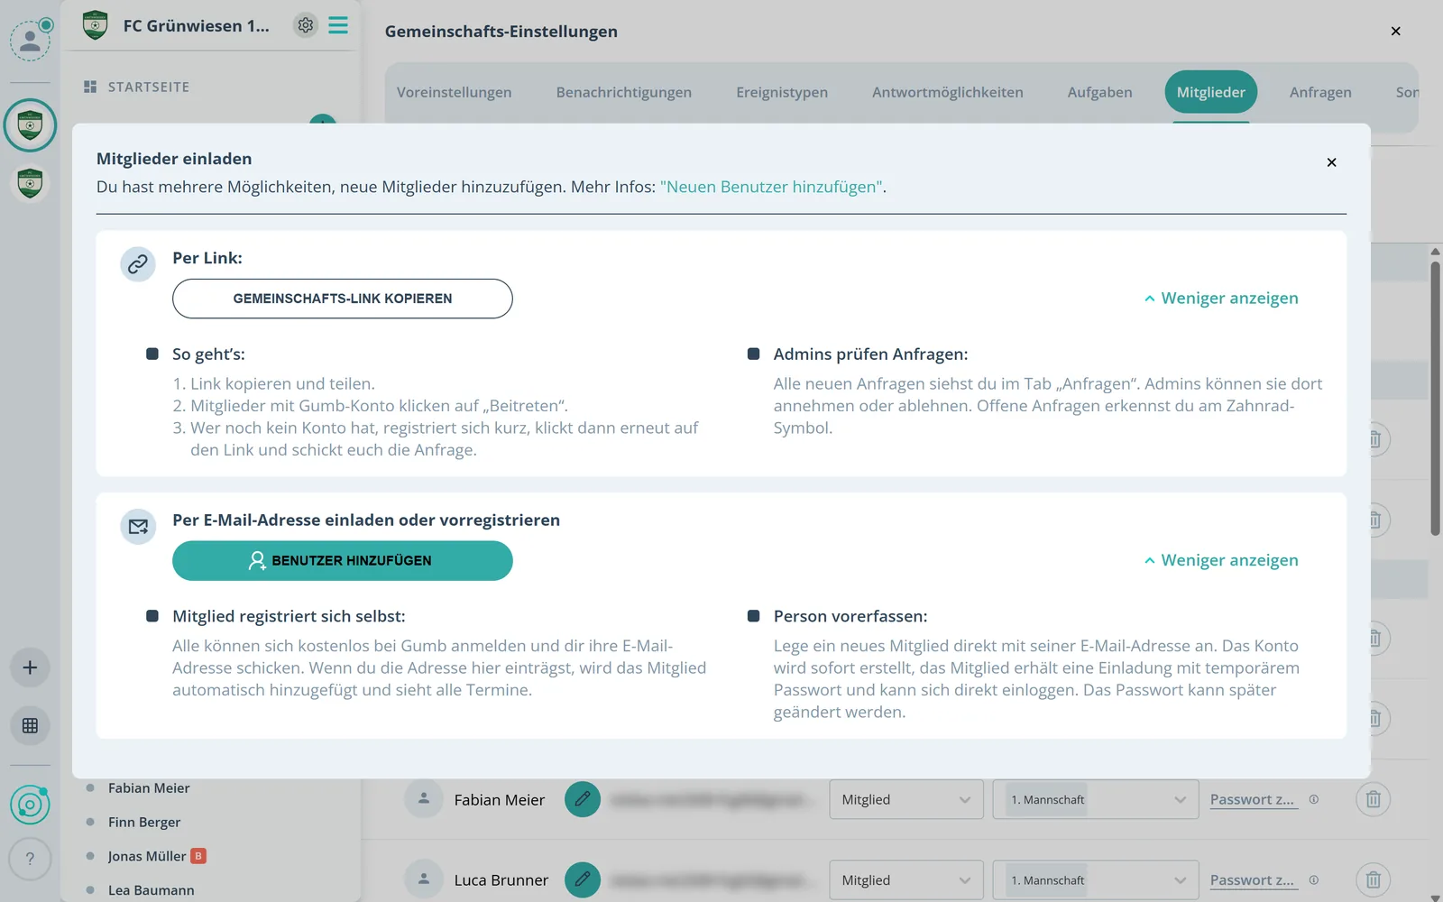
Task: Click the Benutzer hinzufügen button
Action: (x=343, y=561)
